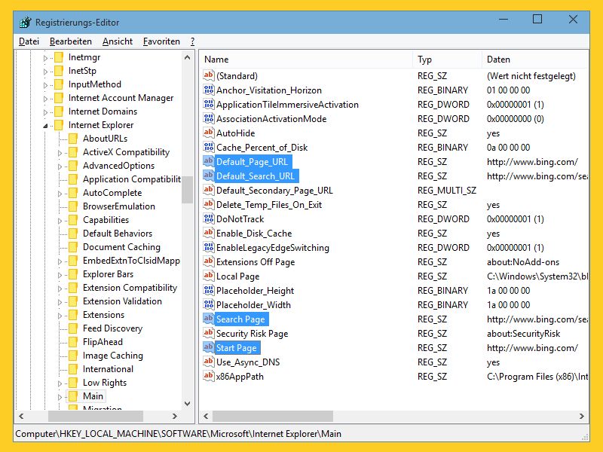The height and width of the screenshot is (452, 603).
Task: Click the Extensions Off Page string icon
Action: click(209, 261)
